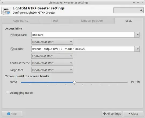The height and width of the screenshot is (118, 145).
Task: Click the 'Accessibility' heading
Action: [x=14, y=29]
